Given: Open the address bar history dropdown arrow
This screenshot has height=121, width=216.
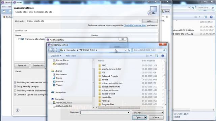Looking at the screenshot, I should tap(125, 50).
